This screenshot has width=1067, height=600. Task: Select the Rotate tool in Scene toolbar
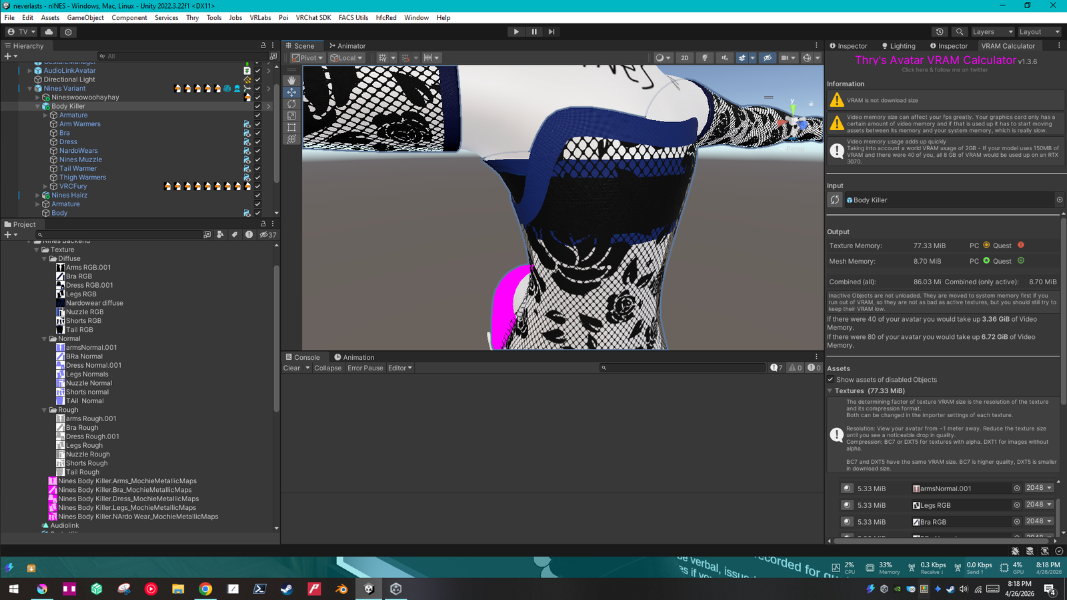291,104
